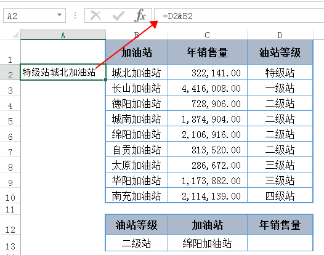Select the 特级站 grade cell

(280, 72)
